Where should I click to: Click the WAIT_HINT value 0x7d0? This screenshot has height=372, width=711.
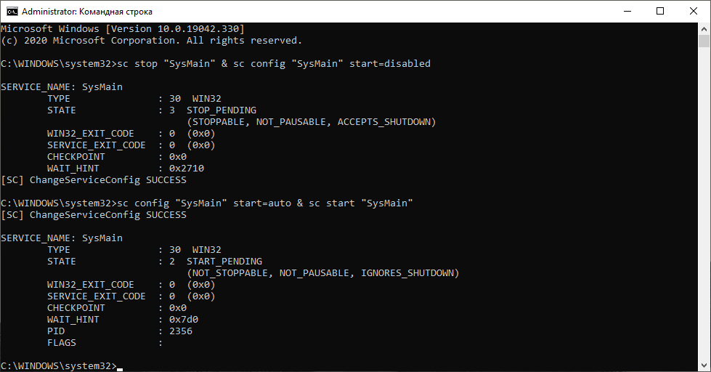(x=184, y=320)
